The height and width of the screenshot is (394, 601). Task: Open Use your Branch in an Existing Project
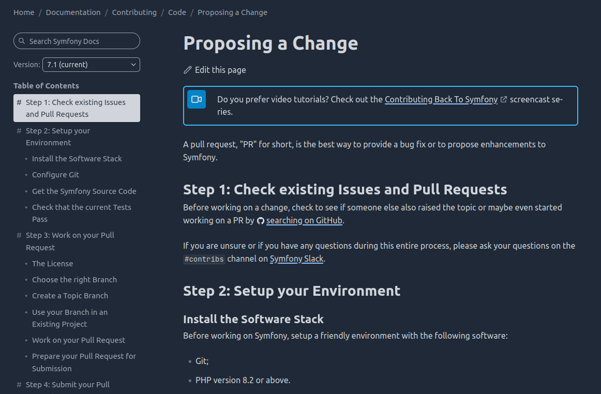click(70, 318)
